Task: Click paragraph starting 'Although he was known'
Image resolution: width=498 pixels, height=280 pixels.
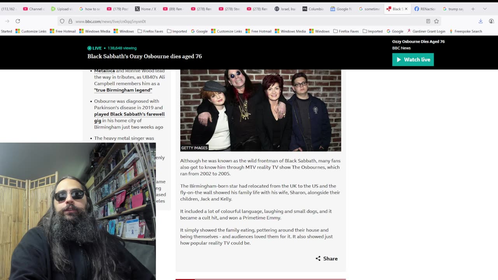Action: (x=260, y=167)
